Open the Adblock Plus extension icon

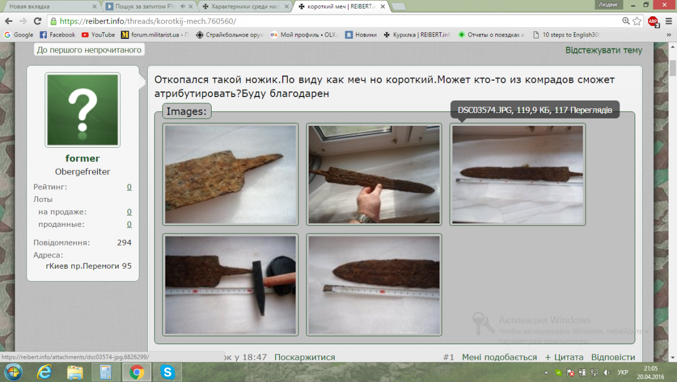(653, 21)
